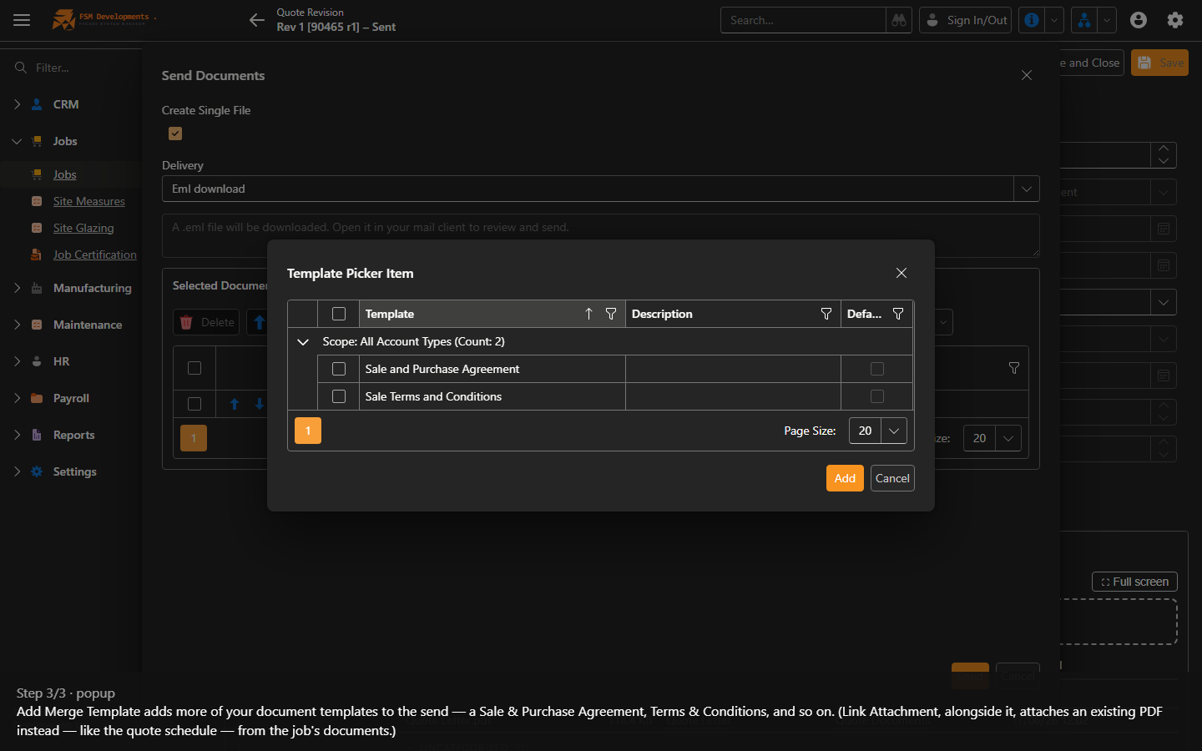Filter the Default column

point(898,314)
